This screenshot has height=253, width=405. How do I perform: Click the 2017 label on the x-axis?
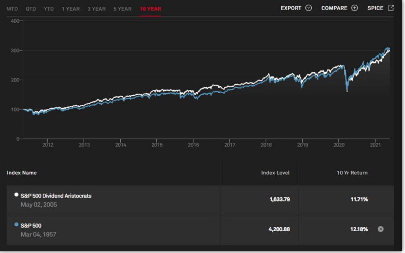tap(230, 145)
